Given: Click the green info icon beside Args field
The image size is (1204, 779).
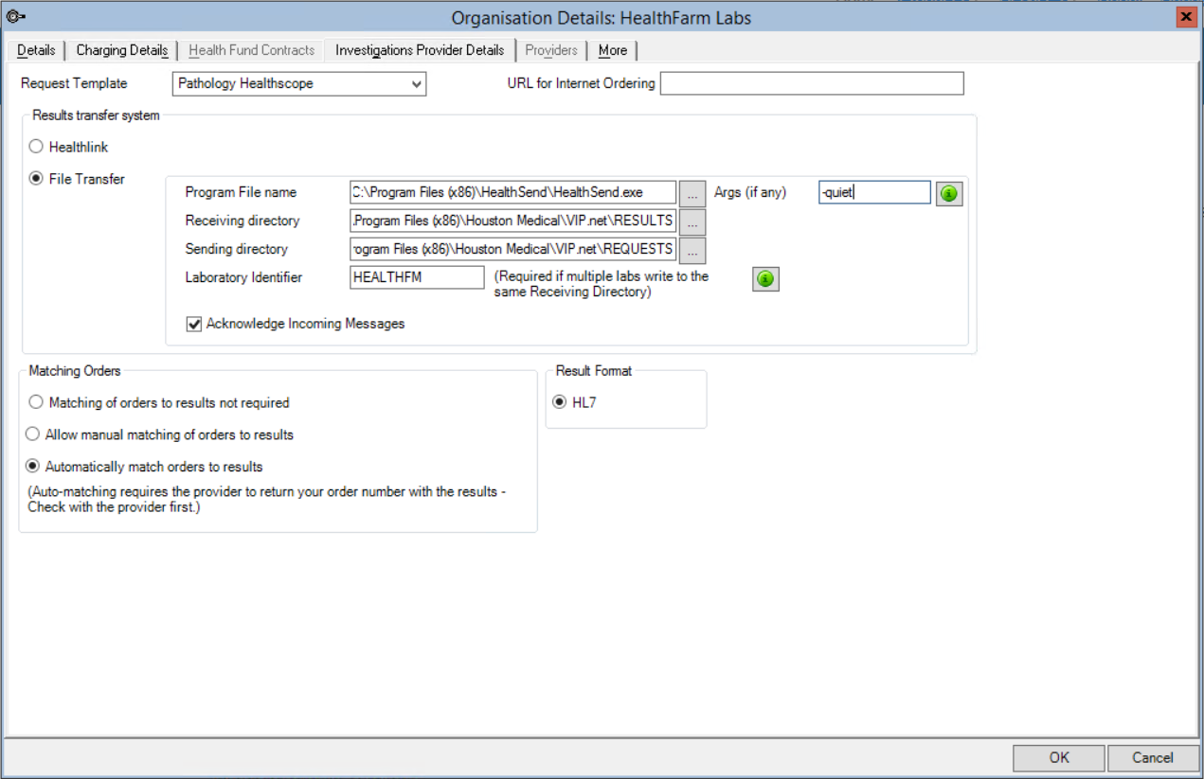Looking at the screenshot, I should (949, 193).
